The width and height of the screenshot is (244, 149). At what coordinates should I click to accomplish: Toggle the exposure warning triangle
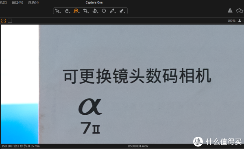[x=230, y=11]
